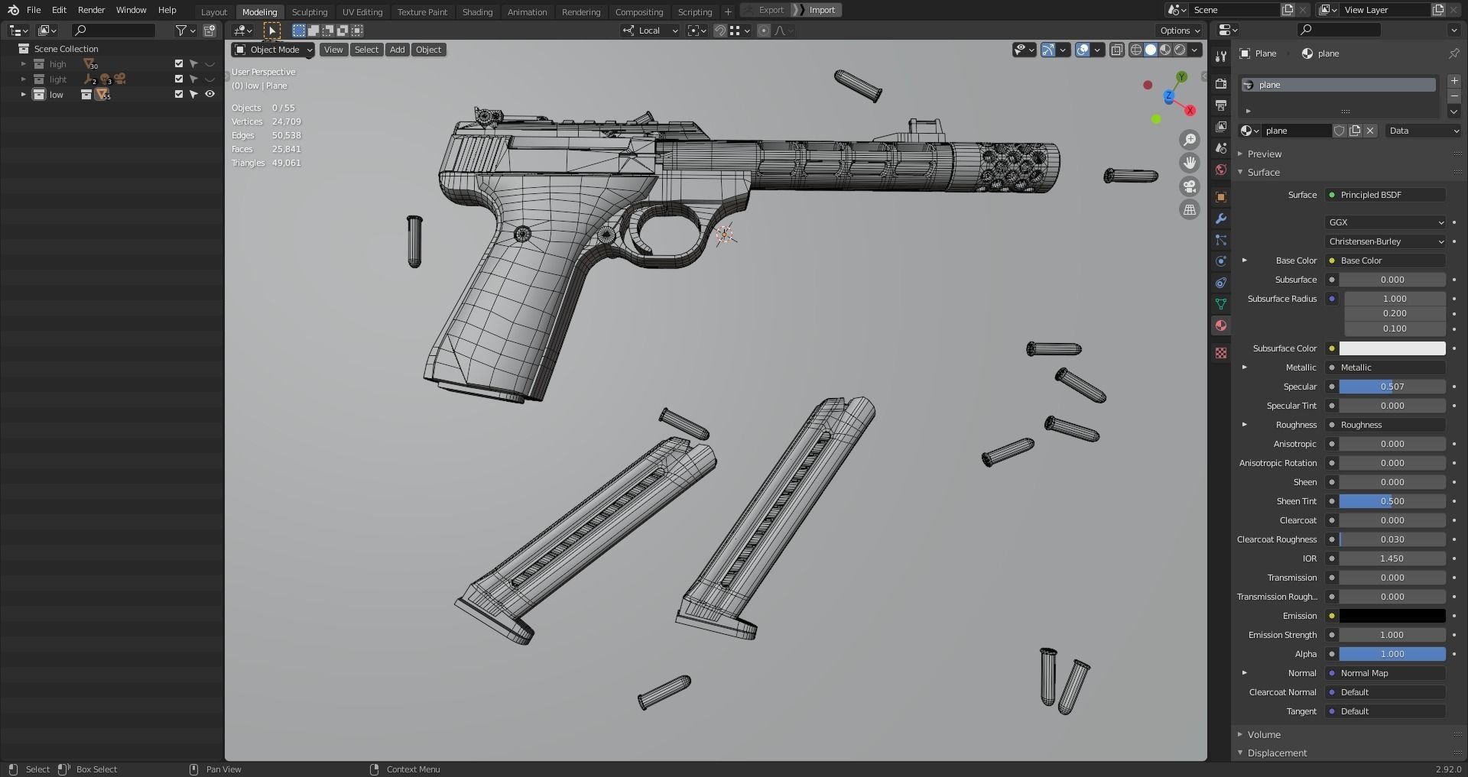Open Object Mode dropdown
Viewport: 1468px width, 777px height.
coord(274,50)
